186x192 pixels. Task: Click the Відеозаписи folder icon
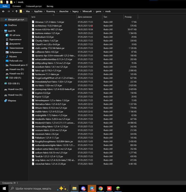pyautogui.click(x=7, y=39)
